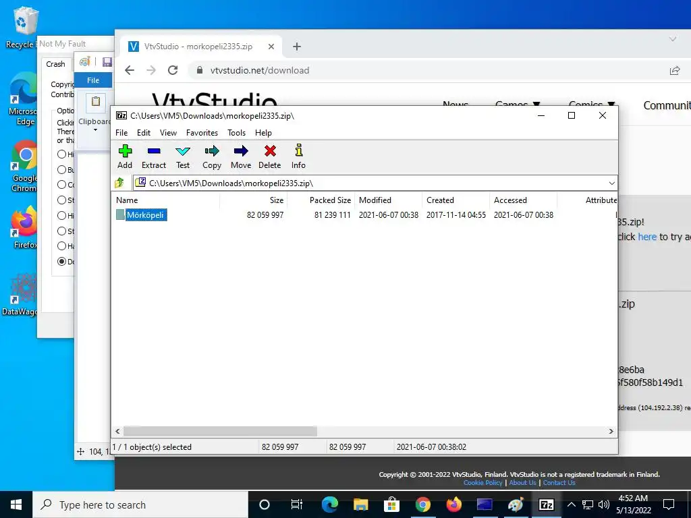Select the Firefox desktop shortcut
Screen dimensions: 691x518
pos(25,228)
